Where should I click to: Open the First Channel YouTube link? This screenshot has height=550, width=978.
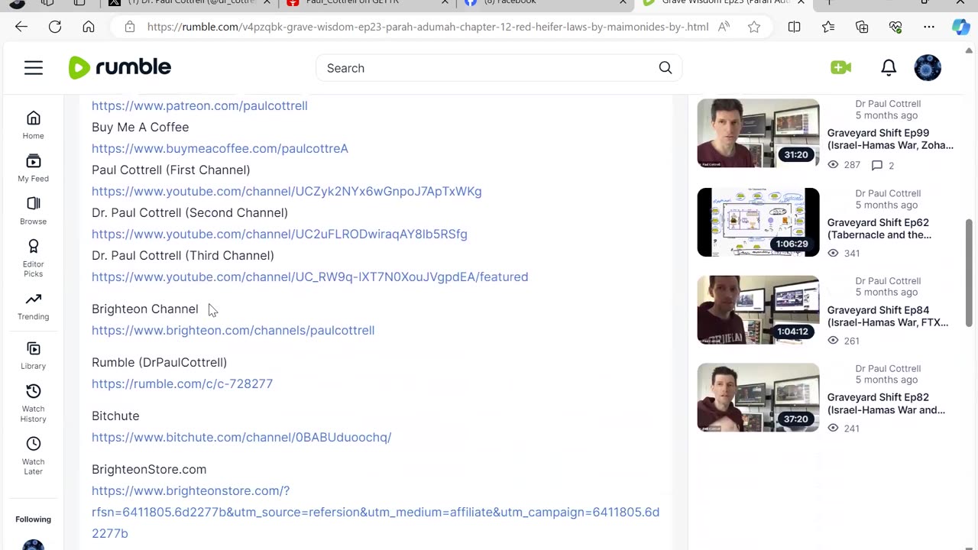tap(287, 191)
